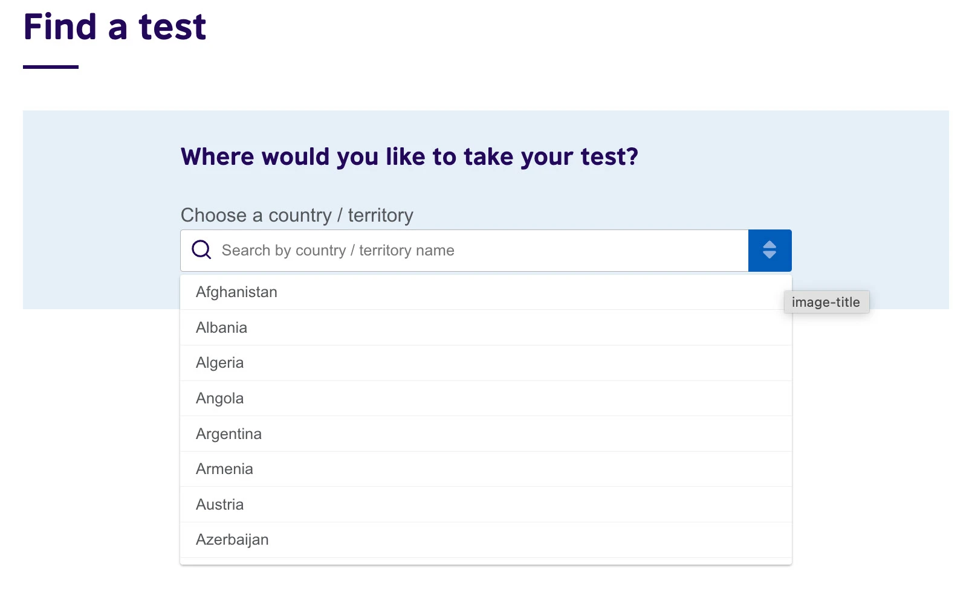Click the 'Find a test' page heading
The image size is (972, 593).
click(x=115, y=27)
